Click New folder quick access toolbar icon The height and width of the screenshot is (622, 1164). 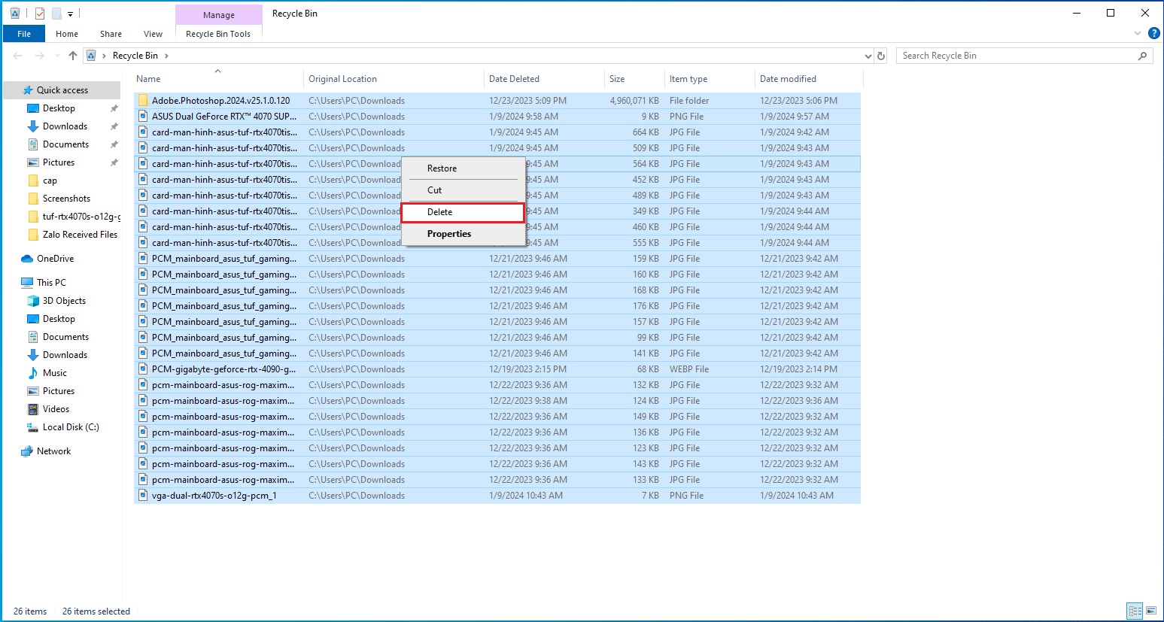(x=56, y=13)
